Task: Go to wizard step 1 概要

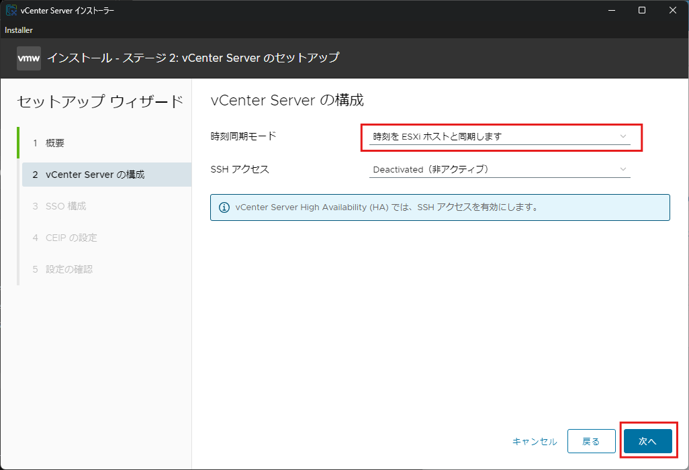Action: [106, 143]
